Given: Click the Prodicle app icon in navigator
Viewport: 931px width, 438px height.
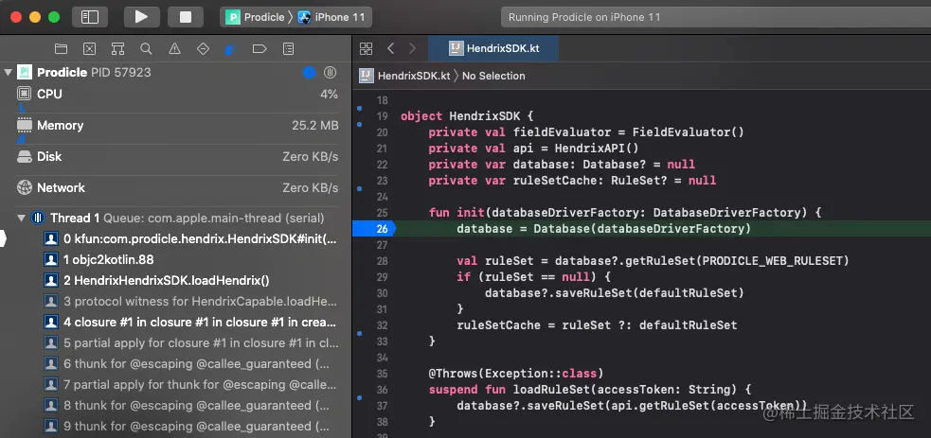Looking at the screenshot, I should pos(25,72).
